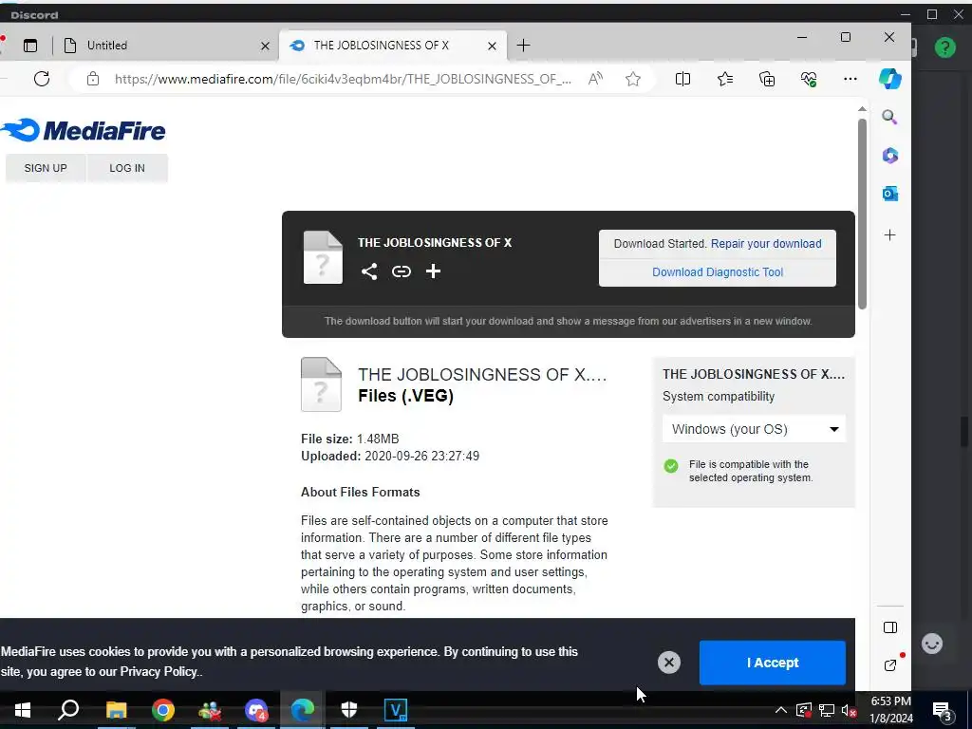
Task: Select THE JOBLOSINGNESS OF X tab
Action: coord(393,46)
